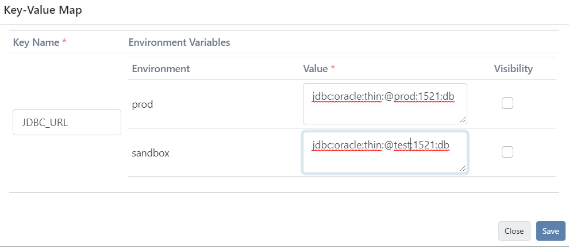569x247 pixels.
Task: Click into the prod value textarea
Action: (385, 104)
